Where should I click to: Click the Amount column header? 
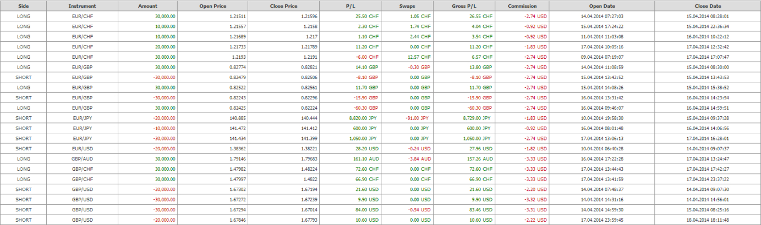pos(147,5)
